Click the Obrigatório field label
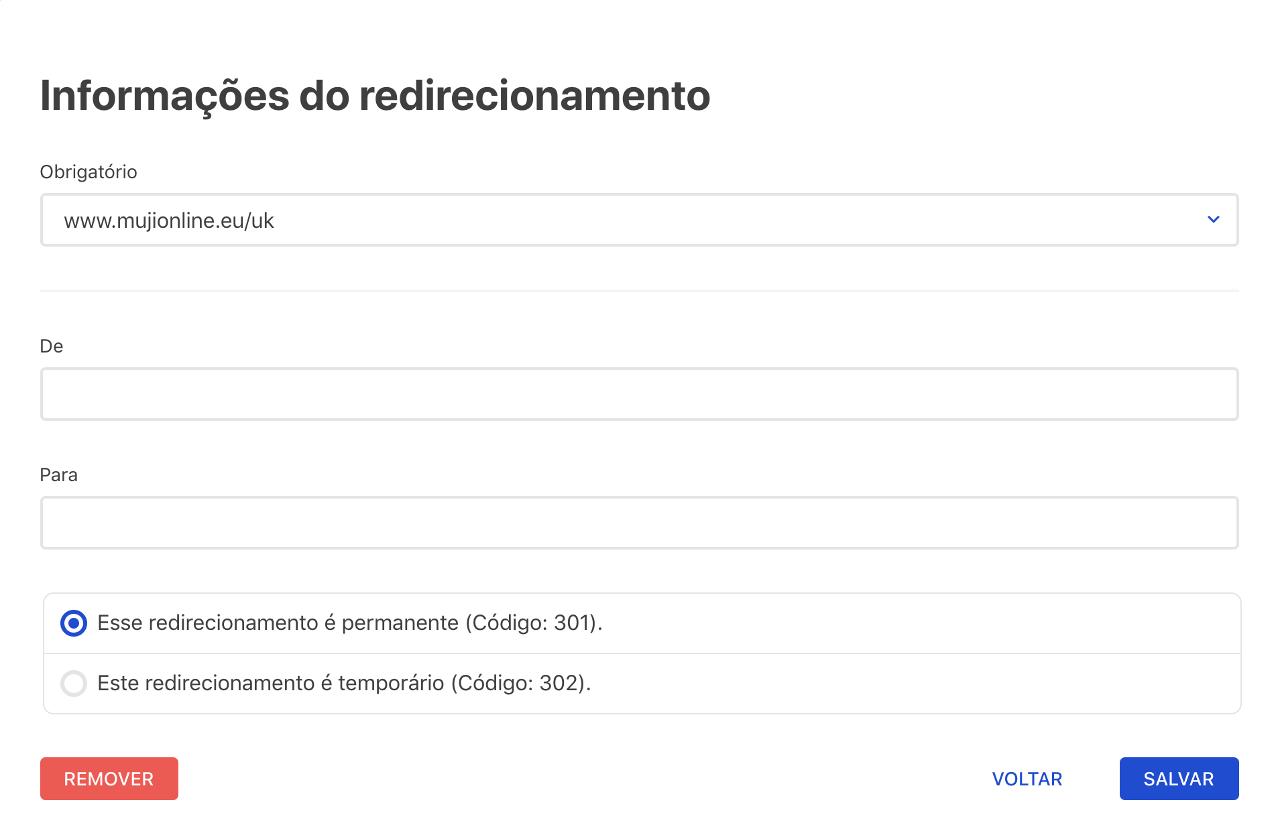1278x835 pixels. point(88,172)
